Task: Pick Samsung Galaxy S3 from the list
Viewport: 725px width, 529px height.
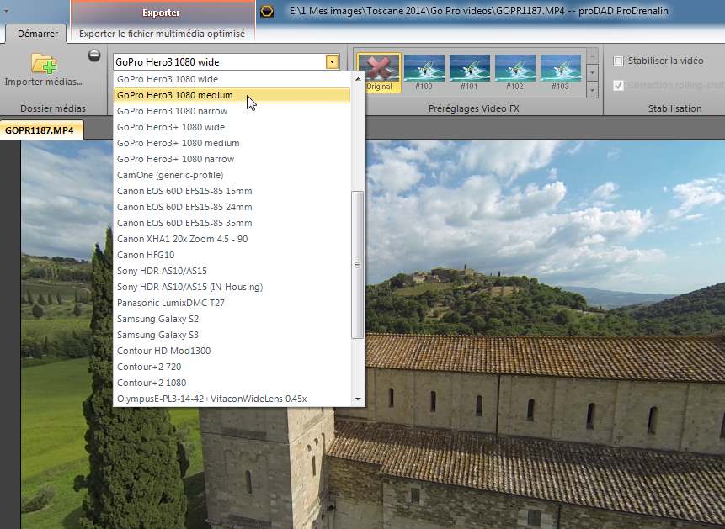Action: pos(157,335)
